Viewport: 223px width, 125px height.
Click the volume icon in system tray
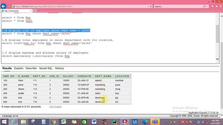[x=175, y=122]
